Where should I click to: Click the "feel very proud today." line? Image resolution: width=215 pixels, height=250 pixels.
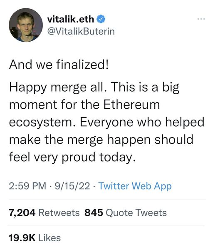click(73, 158)
